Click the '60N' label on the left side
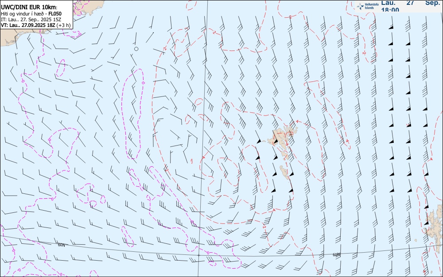 click(61, 245)
